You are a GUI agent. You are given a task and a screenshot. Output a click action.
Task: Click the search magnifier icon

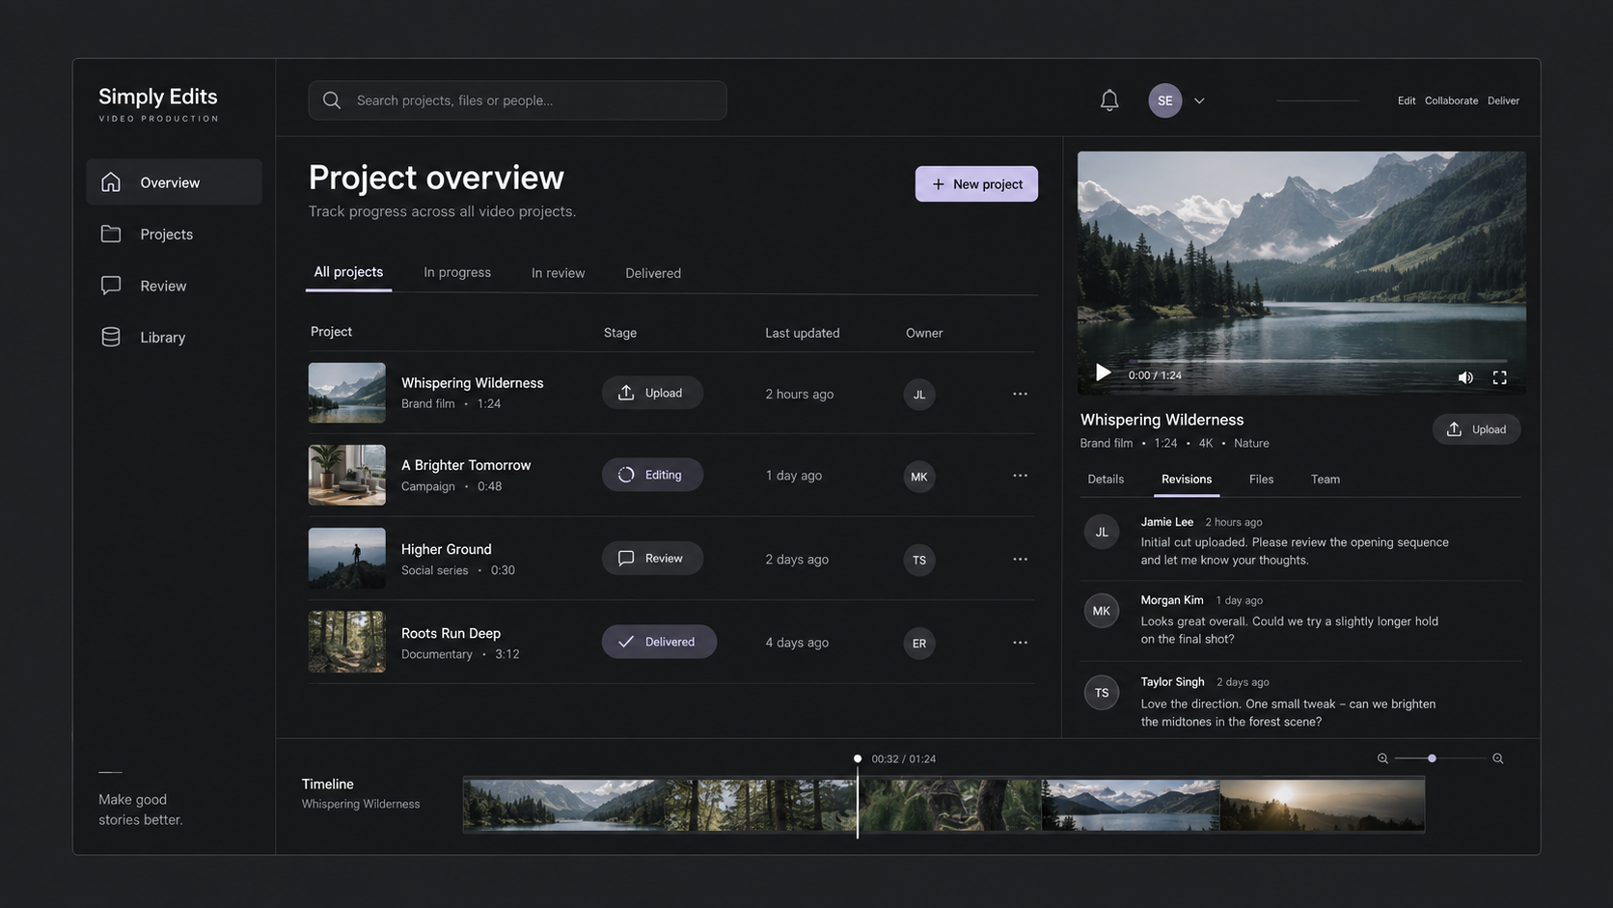[x=332, y=100]
